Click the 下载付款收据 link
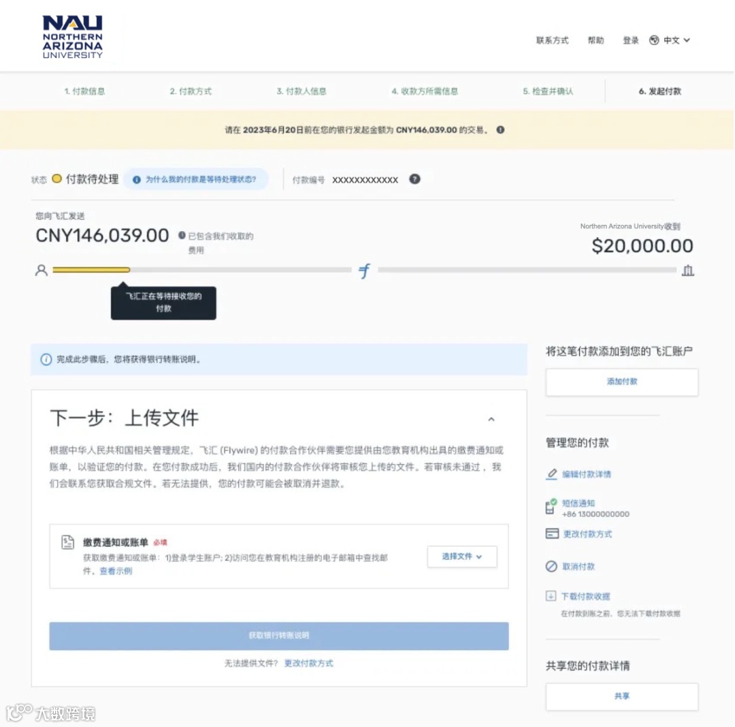 click(x=585, y=597)
